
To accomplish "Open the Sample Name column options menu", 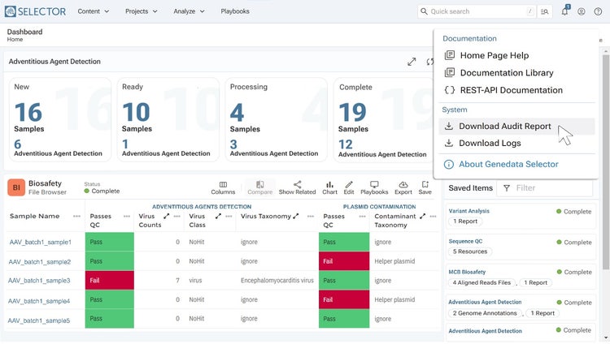I will click(x=76, y=217).
